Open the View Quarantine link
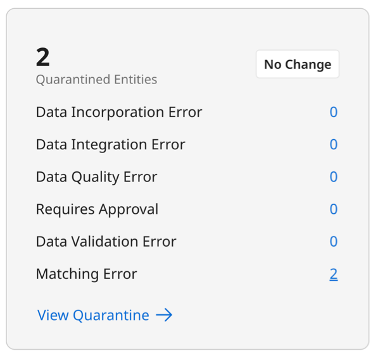Viewport: 380px width, 358px height. [x=93, y=315]
